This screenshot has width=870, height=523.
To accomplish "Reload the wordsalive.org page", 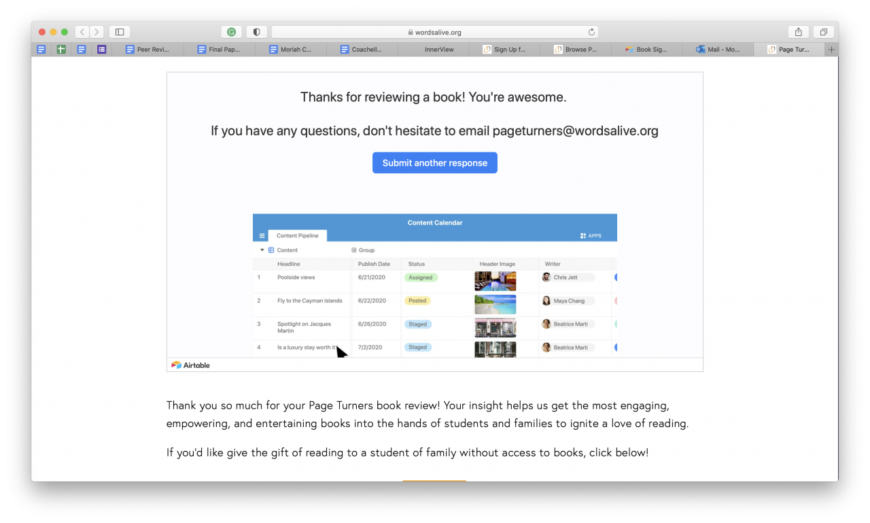I will tap(591, 32).
